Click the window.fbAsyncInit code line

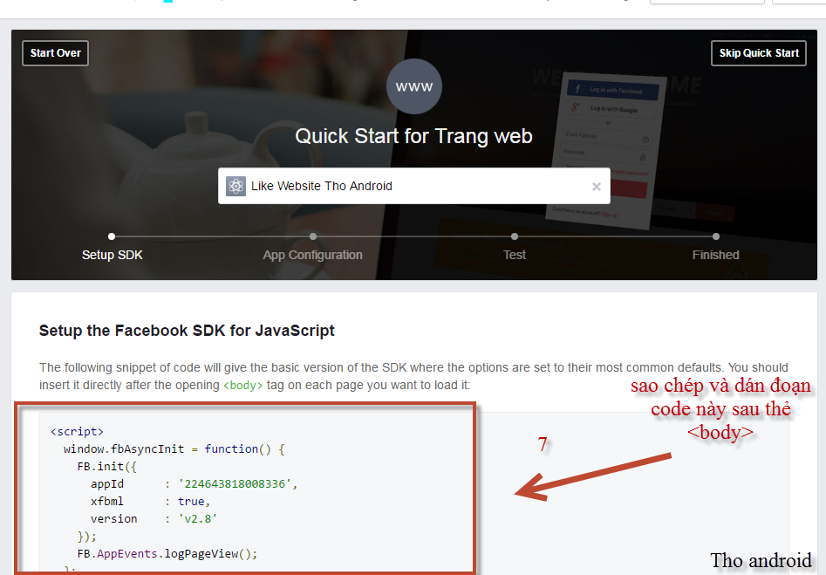pyautogui.click(x=174, y=449)
